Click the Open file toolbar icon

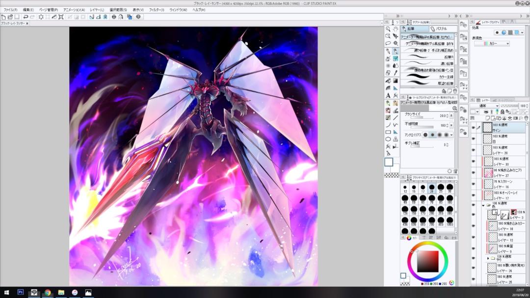point(10,17)
